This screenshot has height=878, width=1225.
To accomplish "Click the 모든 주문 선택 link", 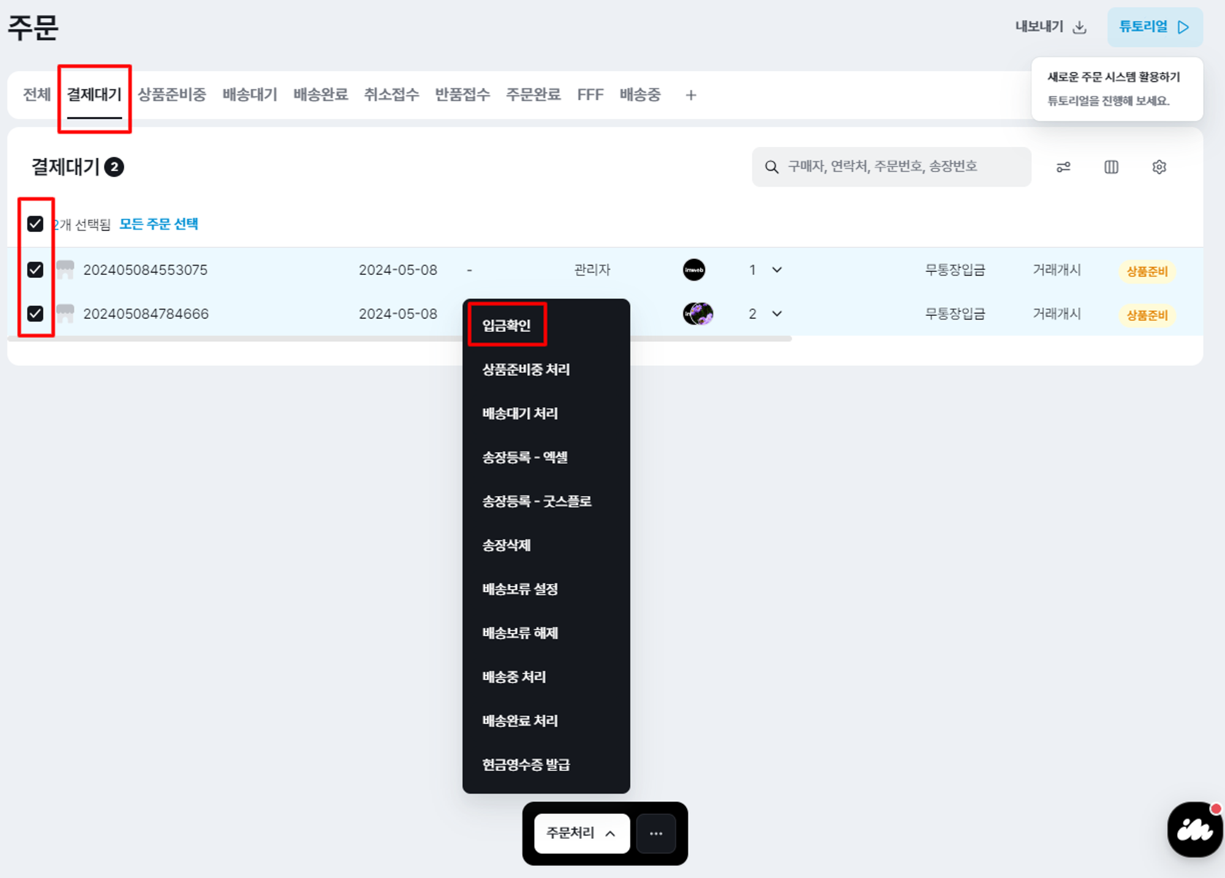I will tap(159, 224).
